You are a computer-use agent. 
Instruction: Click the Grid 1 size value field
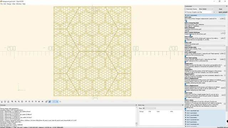coord(222,18)
